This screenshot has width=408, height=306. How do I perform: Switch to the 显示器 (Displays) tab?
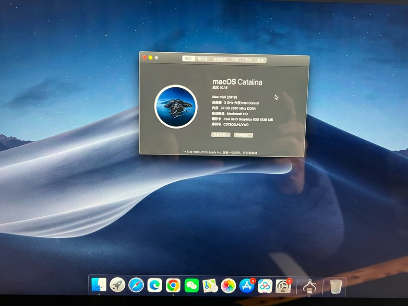coord(203,59)
